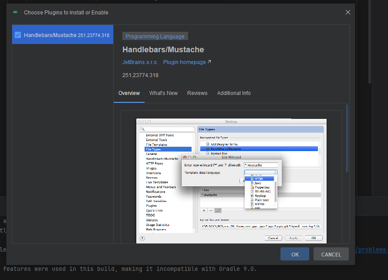Click the Handlebars/Mustache plugin heading
The width and height of the screenshot is (388, 280).
tap(163, 50)
